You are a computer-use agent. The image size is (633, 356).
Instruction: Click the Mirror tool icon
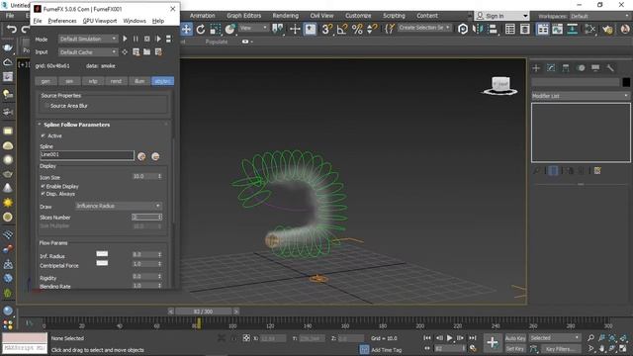click(478, 29)
